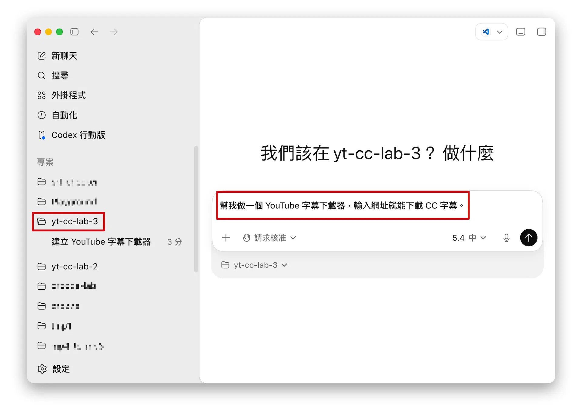Open 設定 settings

tap(54, 369)
